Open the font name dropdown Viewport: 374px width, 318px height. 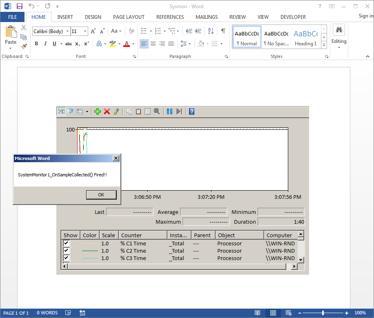(x=68, y=31)
